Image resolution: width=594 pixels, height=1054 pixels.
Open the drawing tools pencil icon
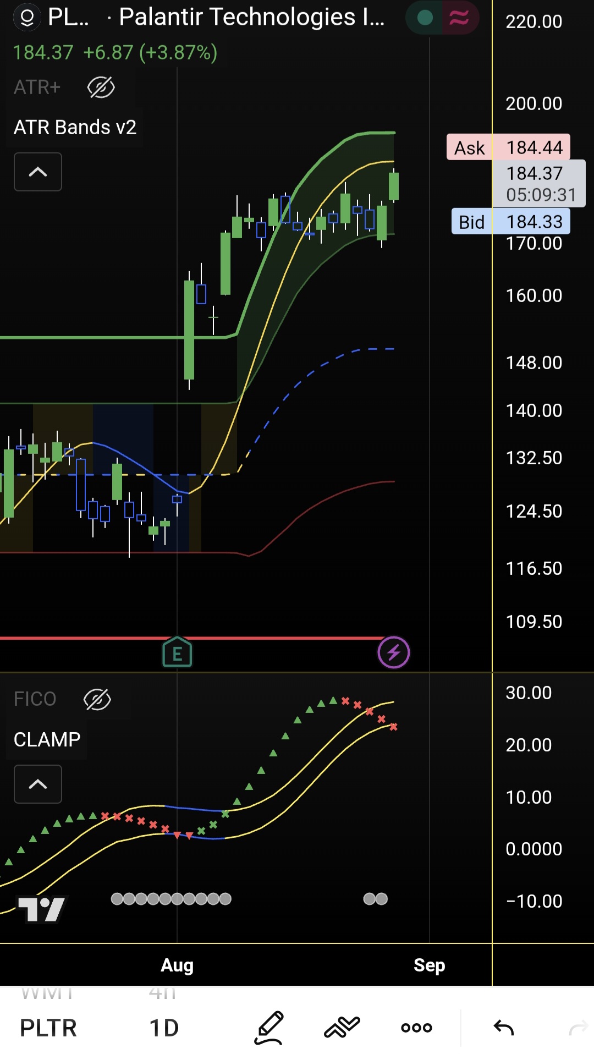(269, 1028)
